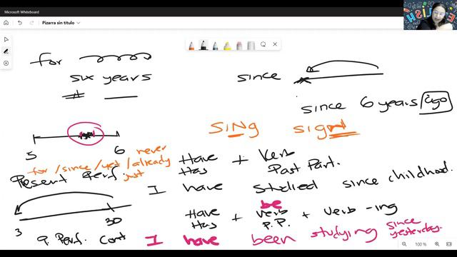Activate the inking pen mode
Viewport: 457px width, 257px height.
pyautogui.click(x=6, y=51)
